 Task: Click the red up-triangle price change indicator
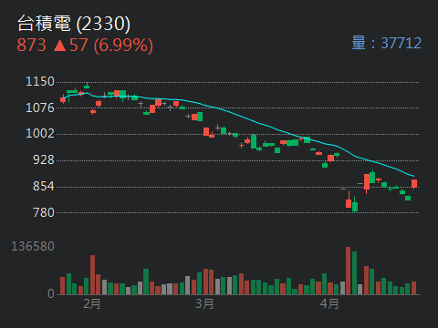pos(60,46)
